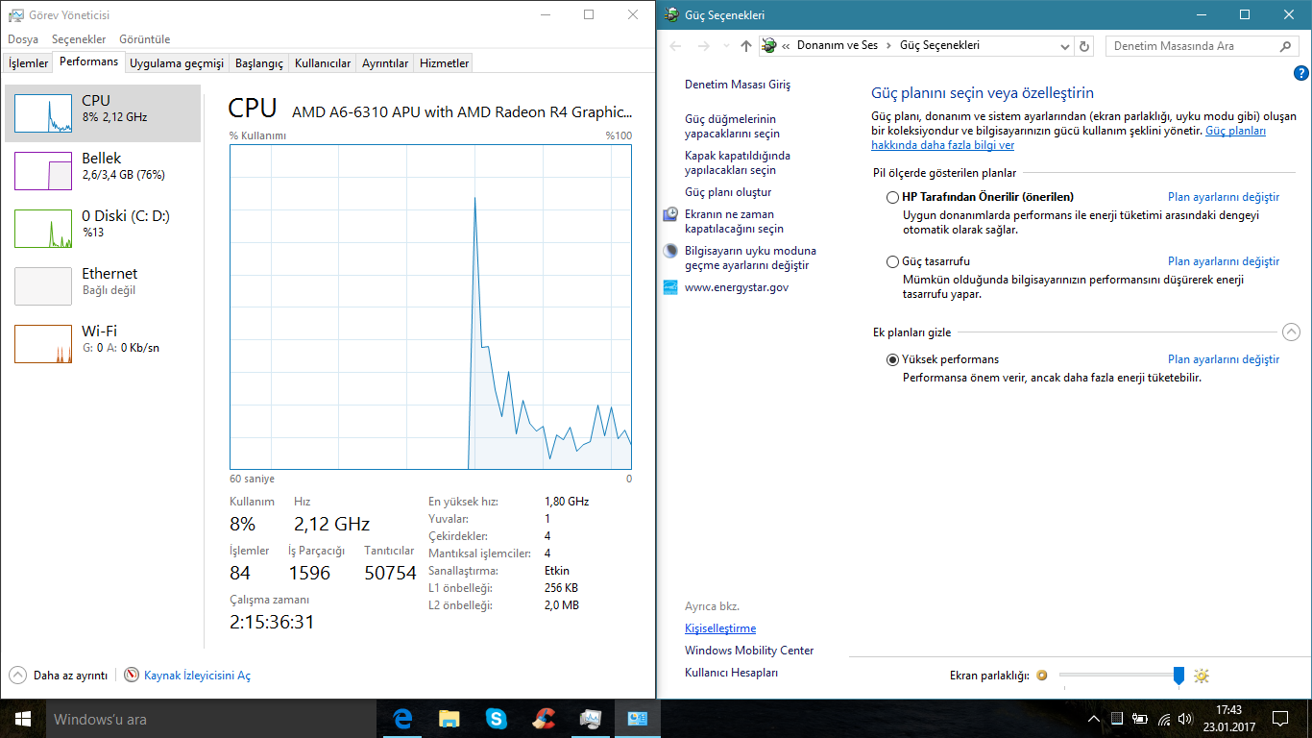Open the Action Center notification icon
The width and height of the screenshot is (1312, 738).
pos(1280,719)
